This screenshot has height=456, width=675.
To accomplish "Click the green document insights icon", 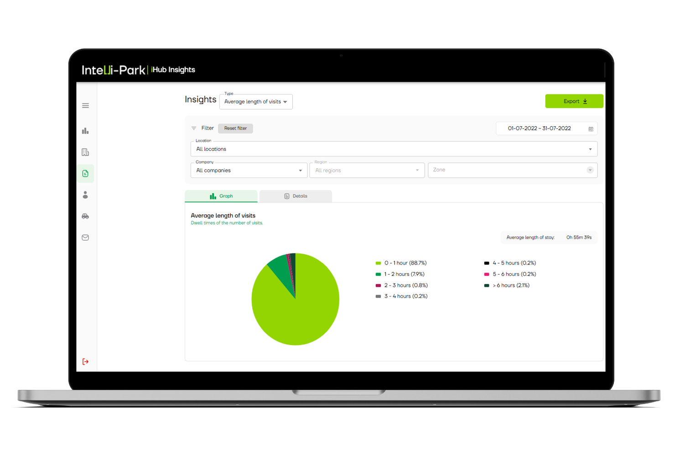I will (x=85, y=174).
